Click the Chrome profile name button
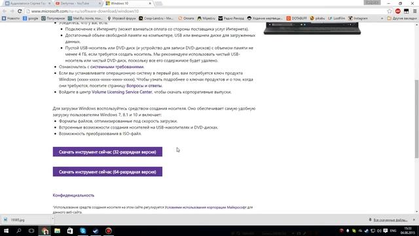 (372, 3)
